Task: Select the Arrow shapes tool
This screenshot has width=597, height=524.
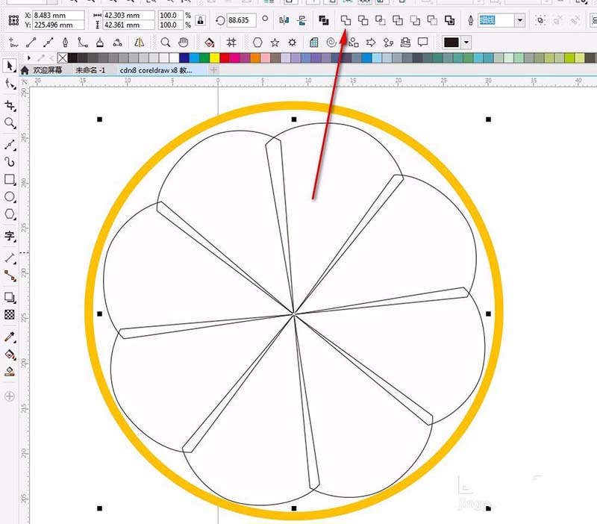Action: (x=371, y=43)
